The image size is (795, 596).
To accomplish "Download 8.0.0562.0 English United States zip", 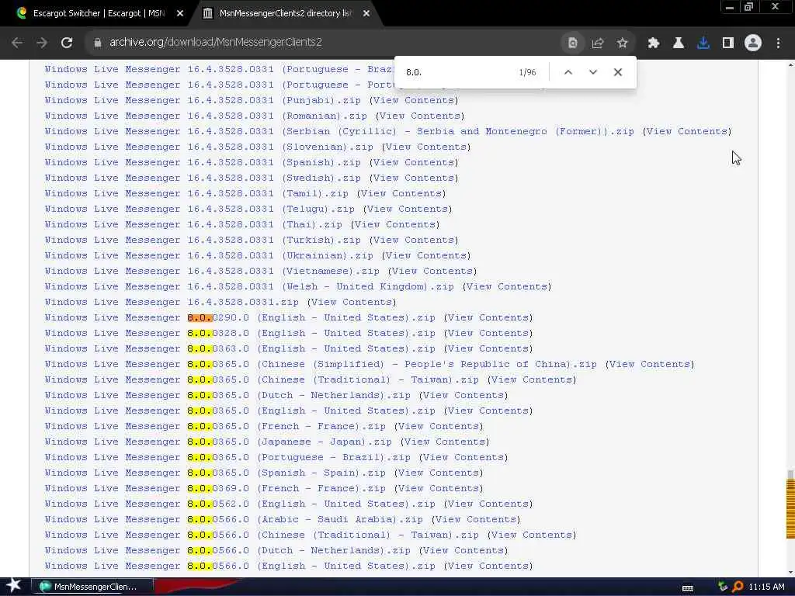I will coord(240,504).
